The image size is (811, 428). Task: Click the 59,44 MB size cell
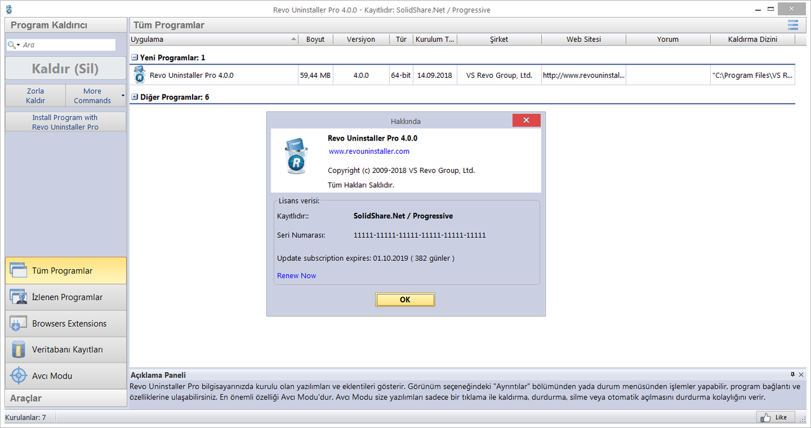316,75
